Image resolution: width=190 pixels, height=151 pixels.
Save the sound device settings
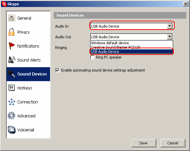click(144, 143)
